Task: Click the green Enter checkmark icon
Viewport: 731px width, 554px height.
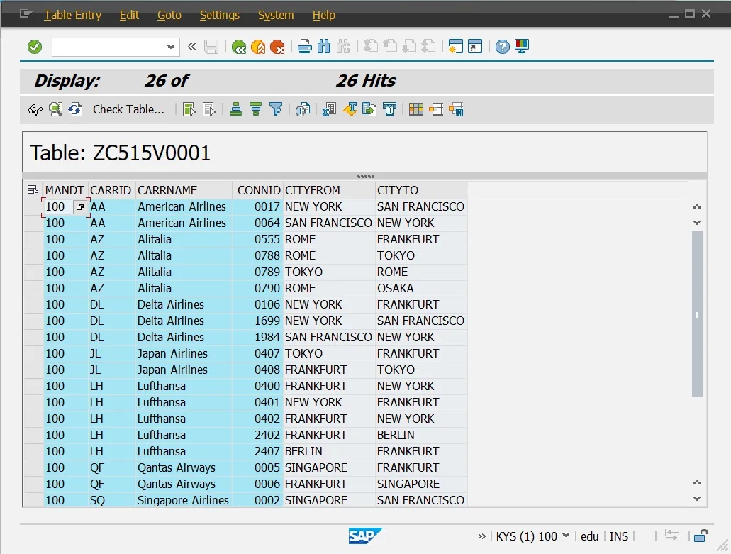Action: point(35,47)
